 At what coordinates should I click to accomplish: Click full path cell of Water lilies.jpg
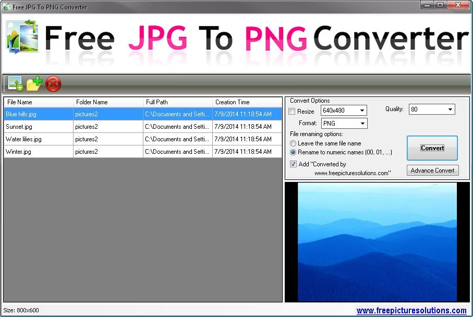click(x=178, y=139)
